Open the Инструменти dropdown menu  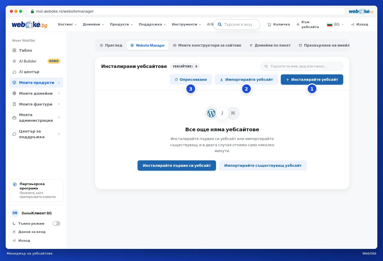(x=186, y=24)
